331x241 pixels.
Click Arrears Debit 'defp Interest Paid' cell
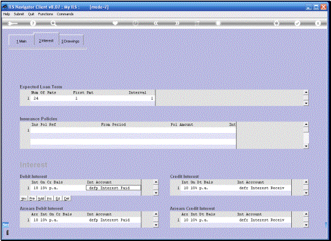coord(113,220)
